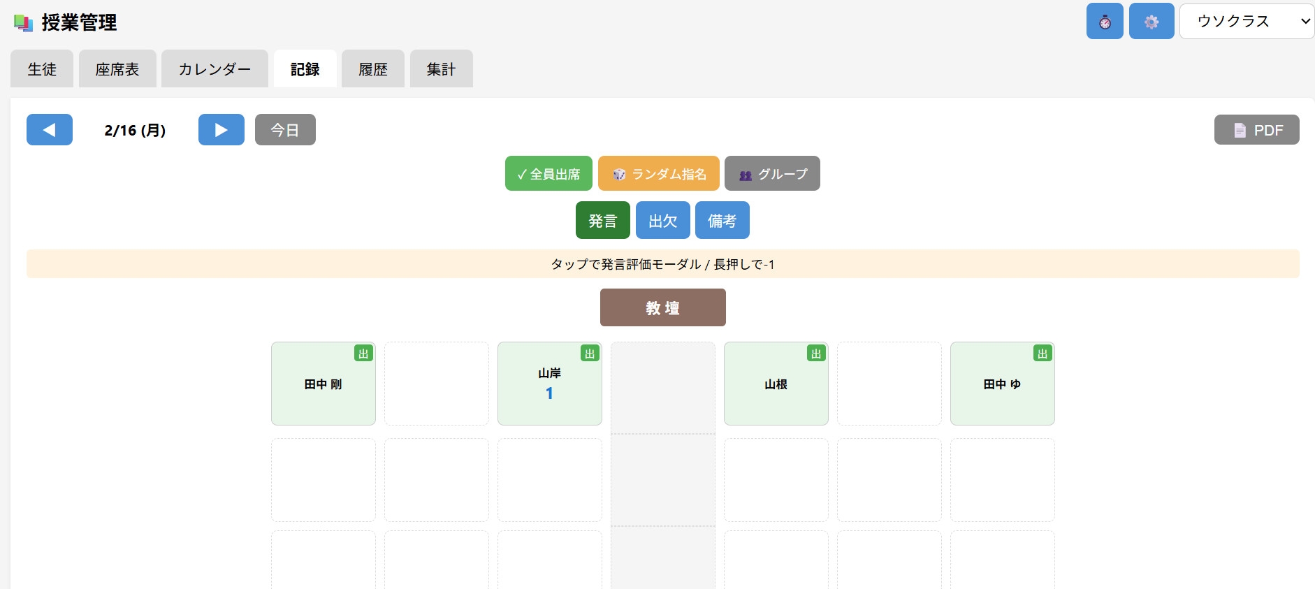Open the グループ grouping button
This screenshot has width=1315, height=589.
point(771,174)
